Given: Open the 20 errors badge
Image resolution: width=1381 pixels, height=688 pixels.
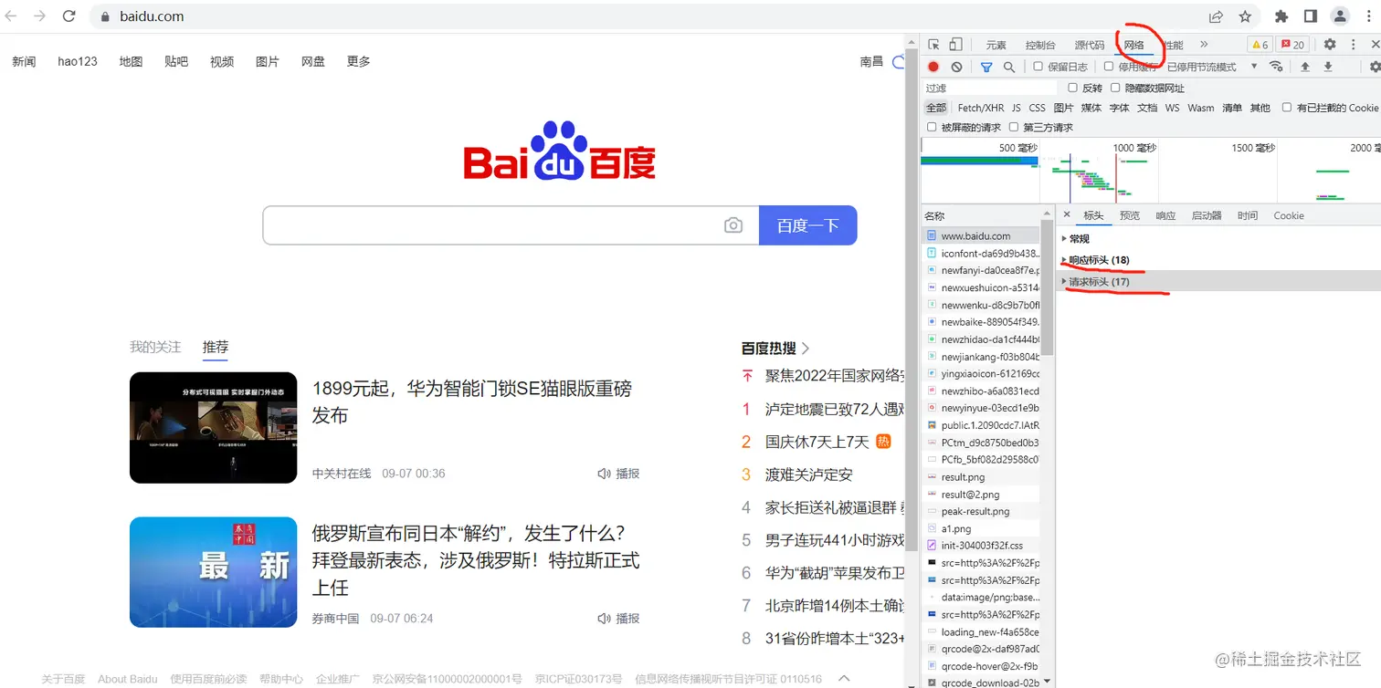Looking at the screenshot, I should pos(1292,45).
